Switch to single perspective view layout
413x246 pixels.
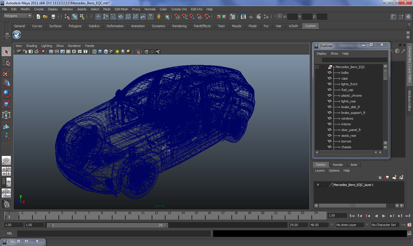(x=6, y=160)
